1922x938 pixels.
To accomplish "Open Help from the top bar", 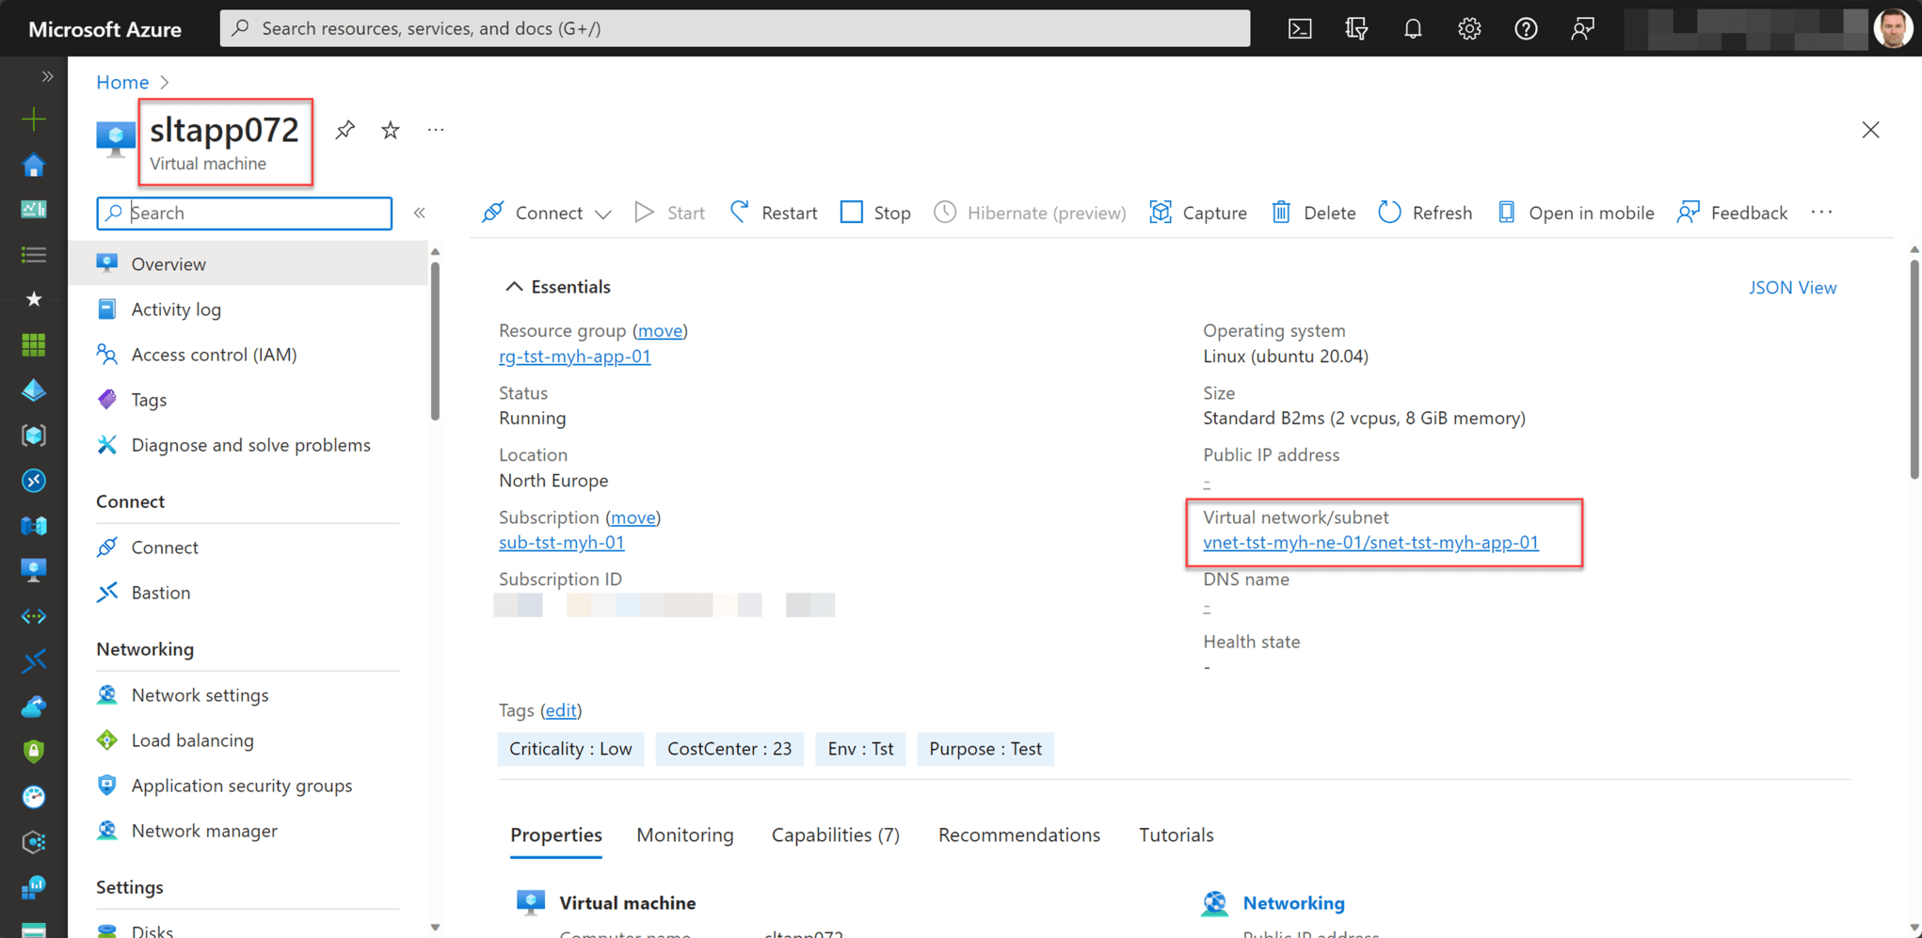I will pyautogui.click(x=1526, y=28).
